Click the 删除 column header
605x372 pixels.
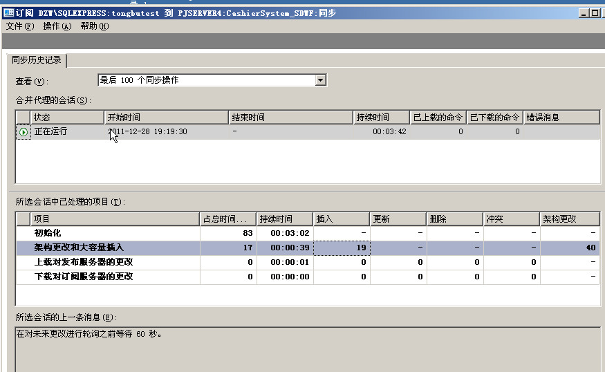click(x=455, y=218)
